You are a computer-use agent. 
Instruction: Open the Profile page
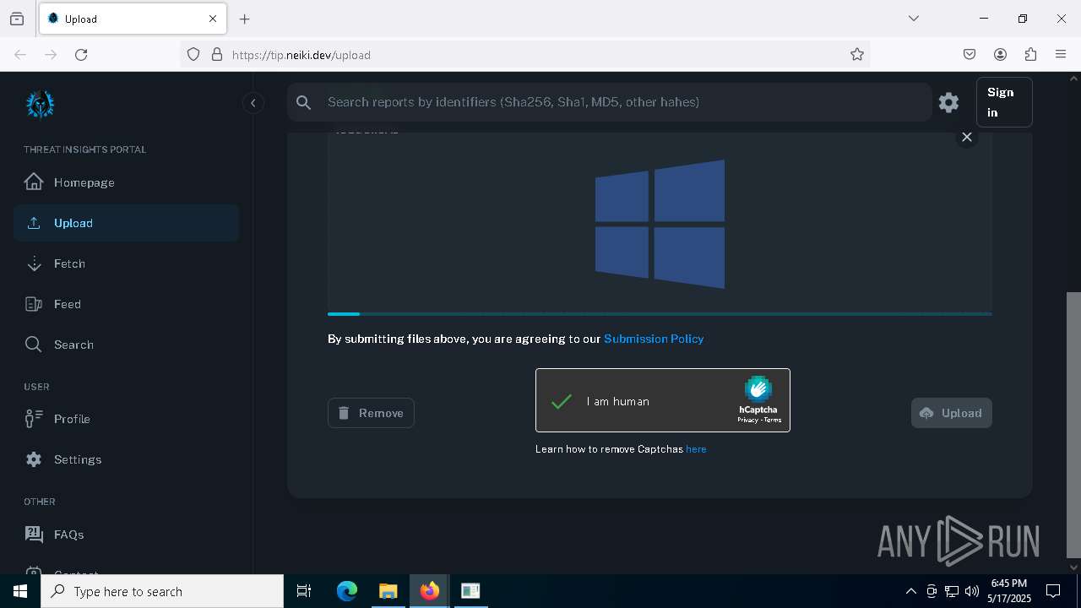coord(126,419)
